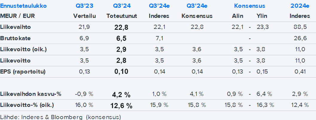Select the 88,5 full-year revenue estimate

coord(299,27)
